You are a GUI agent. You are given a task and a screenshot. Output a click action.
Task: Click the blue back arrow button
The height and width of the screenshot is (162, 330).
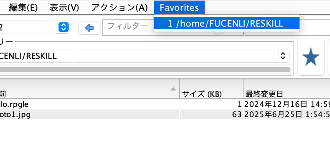tap(90, 27)
